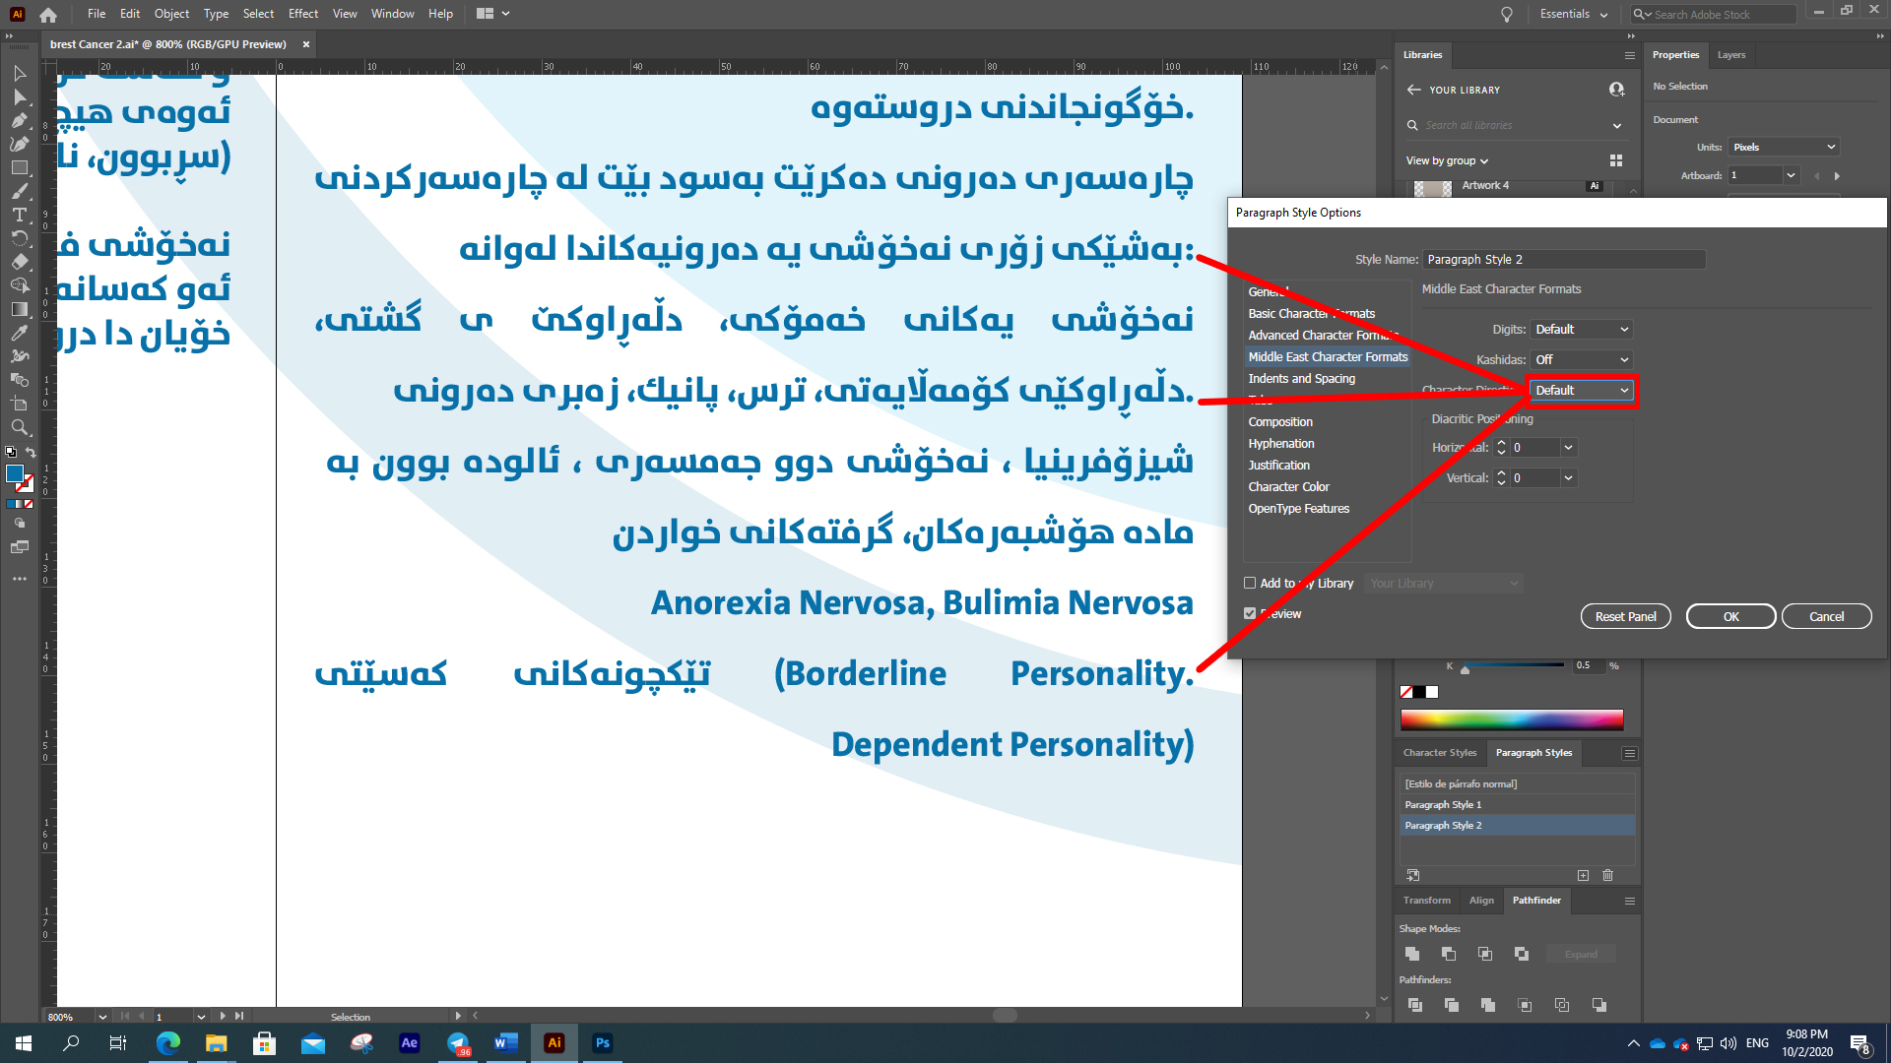
Task: Select the Eraser tool
Action: 20,262
